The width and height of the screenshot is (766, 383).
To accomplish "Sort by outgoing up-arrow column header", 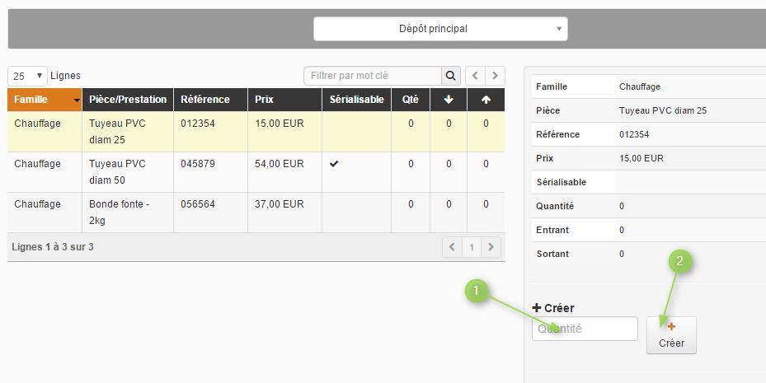I will click(486, 100).
